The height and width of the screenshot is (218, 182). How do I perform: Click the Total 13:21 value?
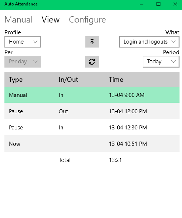tap(115, 160)
